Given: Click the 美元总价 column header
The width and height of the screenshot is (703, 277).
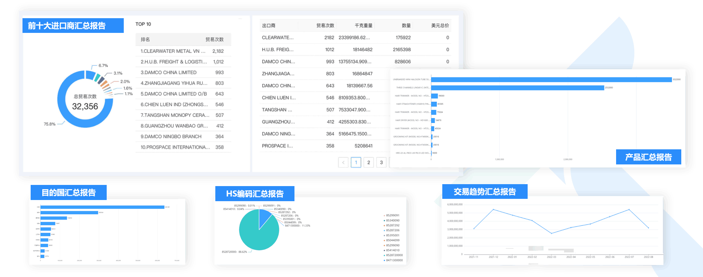Looking at the screenshot, I should [x=440, y=26].
